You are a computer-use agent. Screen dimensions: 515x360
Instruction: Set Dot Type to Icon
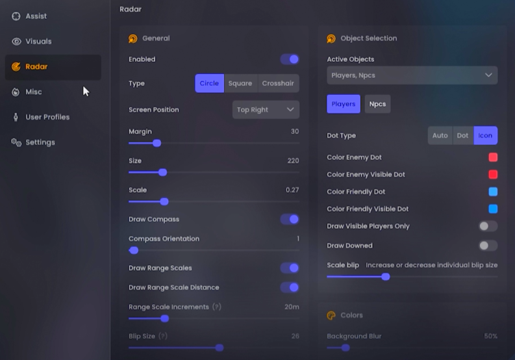(485, 135)
